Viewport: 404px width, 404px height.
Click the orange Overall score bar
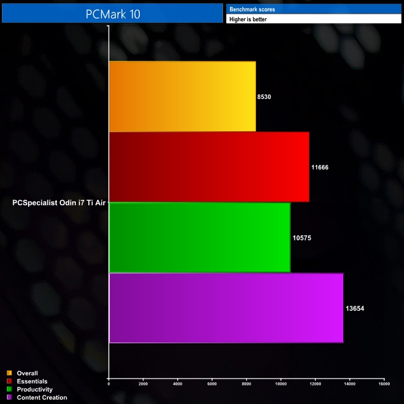(183, 96)
